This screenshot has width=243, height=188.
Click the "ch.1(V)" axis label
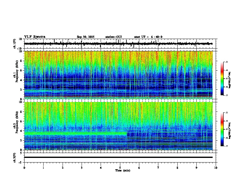[x=15, y=44]
